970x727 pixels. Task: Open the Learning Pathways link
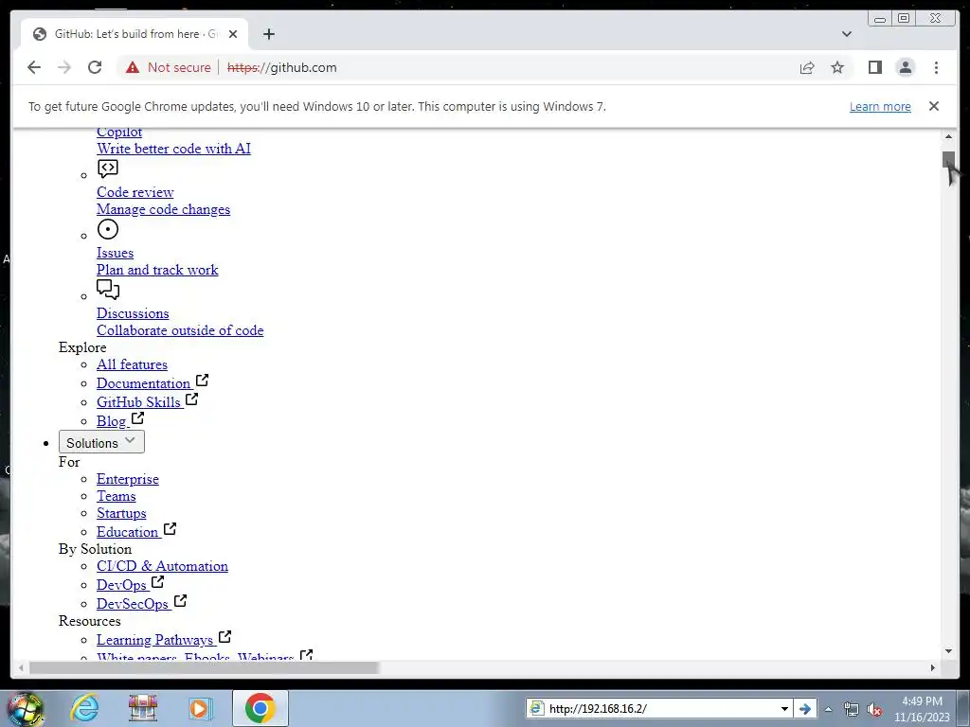click(154, 640)
